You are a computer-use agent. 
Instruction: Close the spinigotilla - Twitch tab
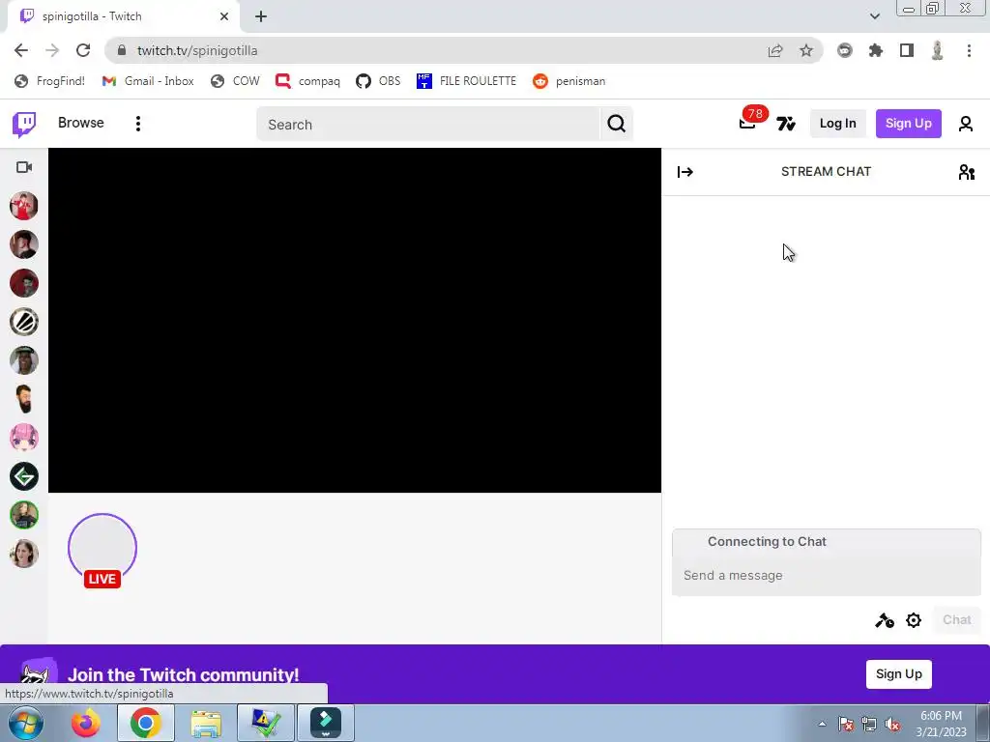tap(224, 16)
